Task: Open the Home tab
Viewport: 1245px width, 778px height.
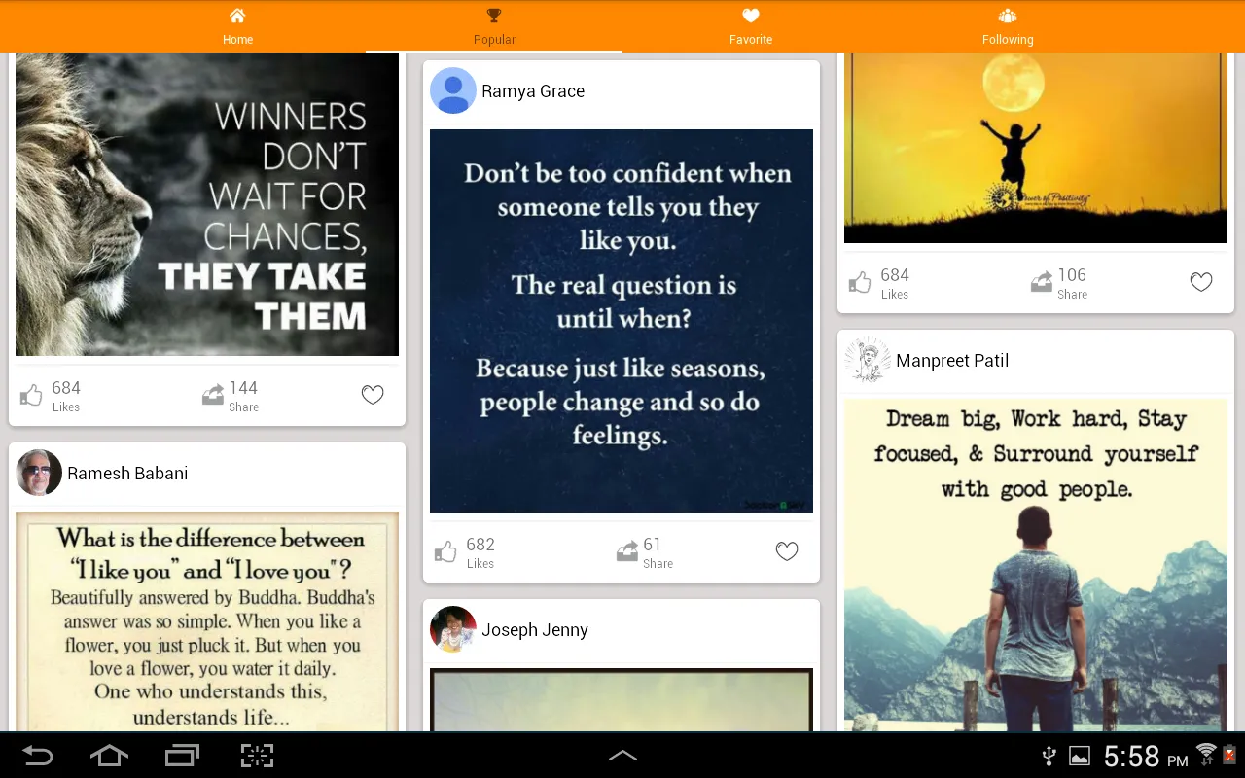Action: click(x=237, y=26)
